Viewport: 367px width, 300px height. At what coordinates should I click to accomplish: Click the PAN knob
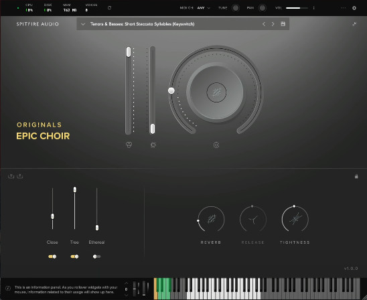pos(263,8)
